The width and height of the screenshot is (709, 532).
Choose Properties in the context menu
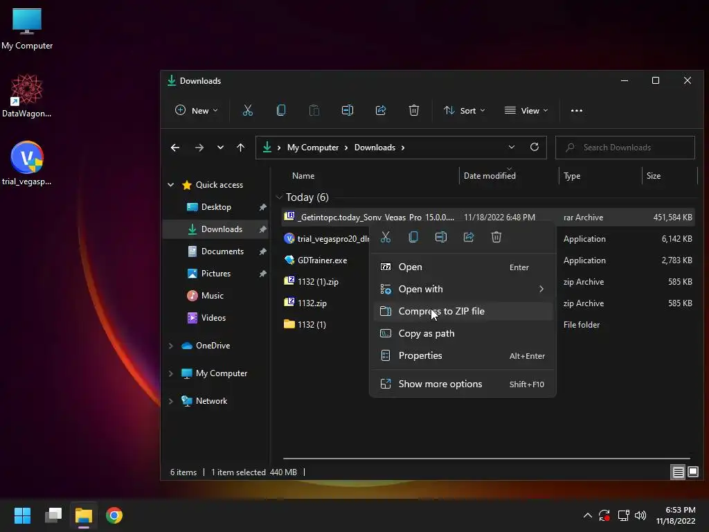point(463,355)
